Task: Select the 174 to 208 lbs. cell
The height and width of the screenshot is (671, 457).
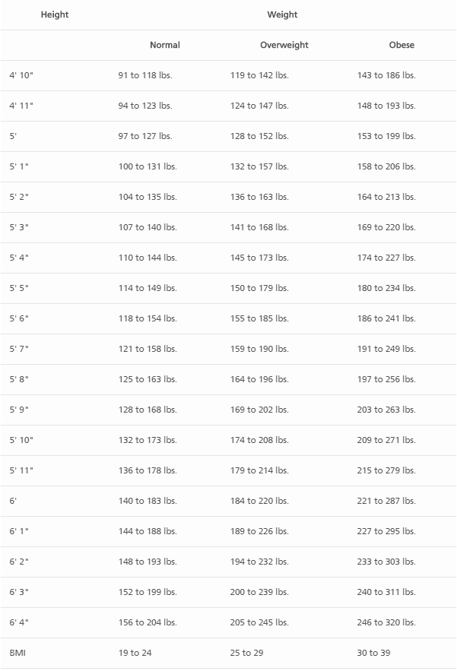Action: coord(259,440)
